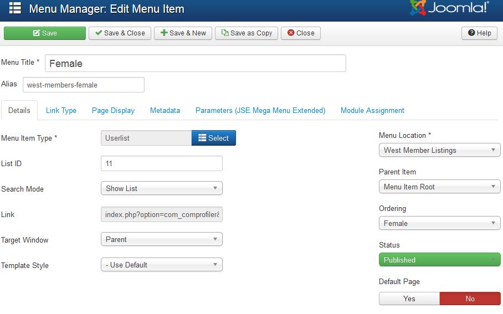Click the menu grid icon beside Menu Manager
This screenshot has height=314, width=503.
(x=15, y=8)
